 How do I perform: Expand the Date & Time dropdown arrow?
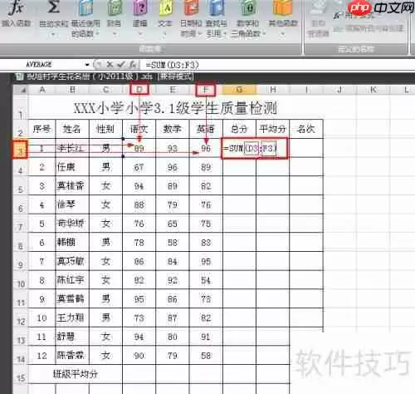199,34
